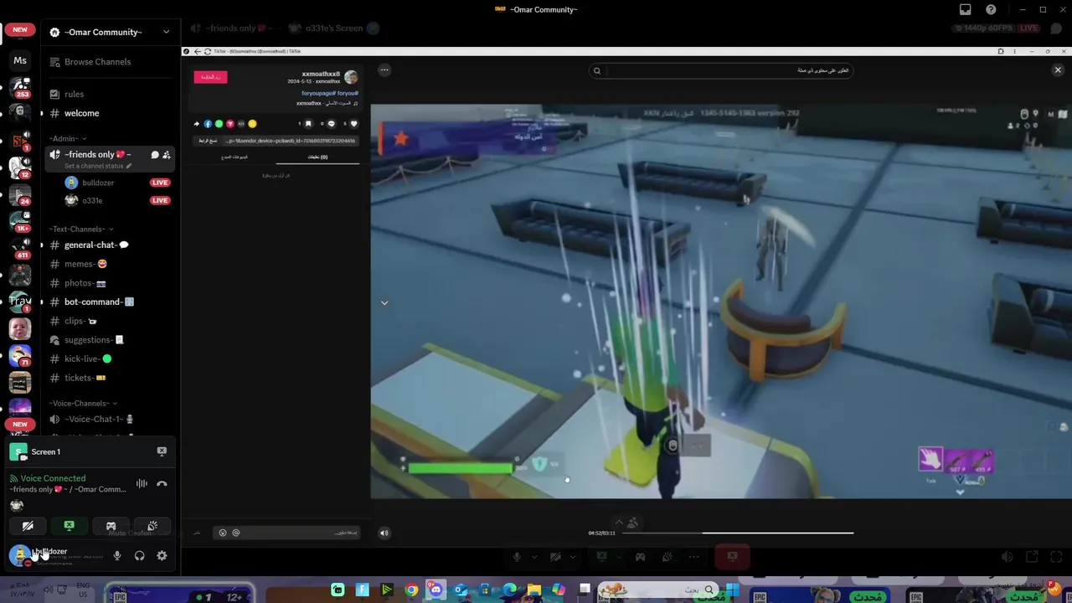Screen dimensions: 1072x603
Task: Open chat icon for friends only voice channel
Action: coord(155,155)
